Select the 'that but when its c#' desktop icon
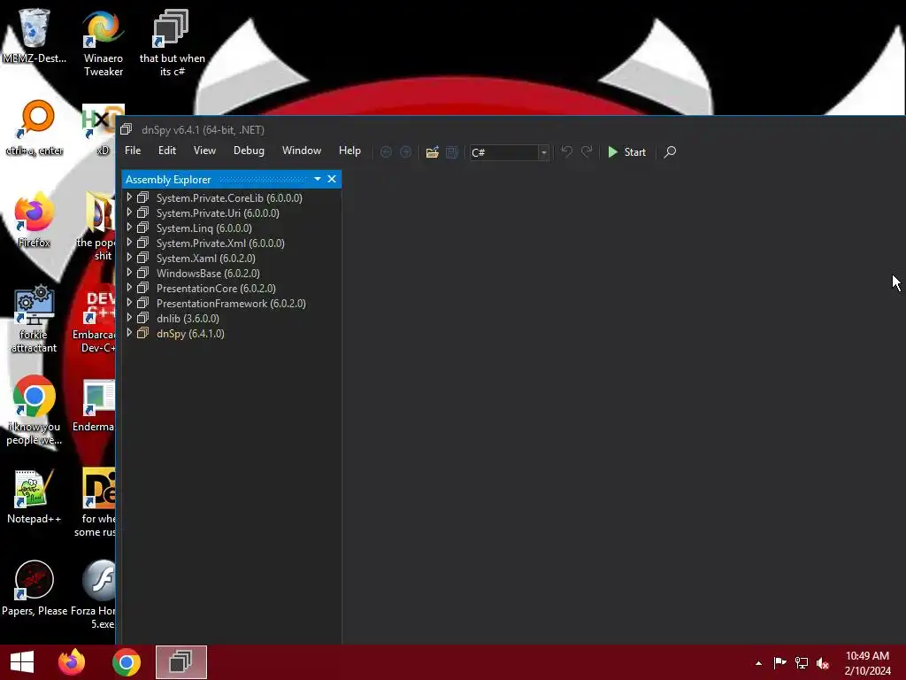 click(173, 43)
